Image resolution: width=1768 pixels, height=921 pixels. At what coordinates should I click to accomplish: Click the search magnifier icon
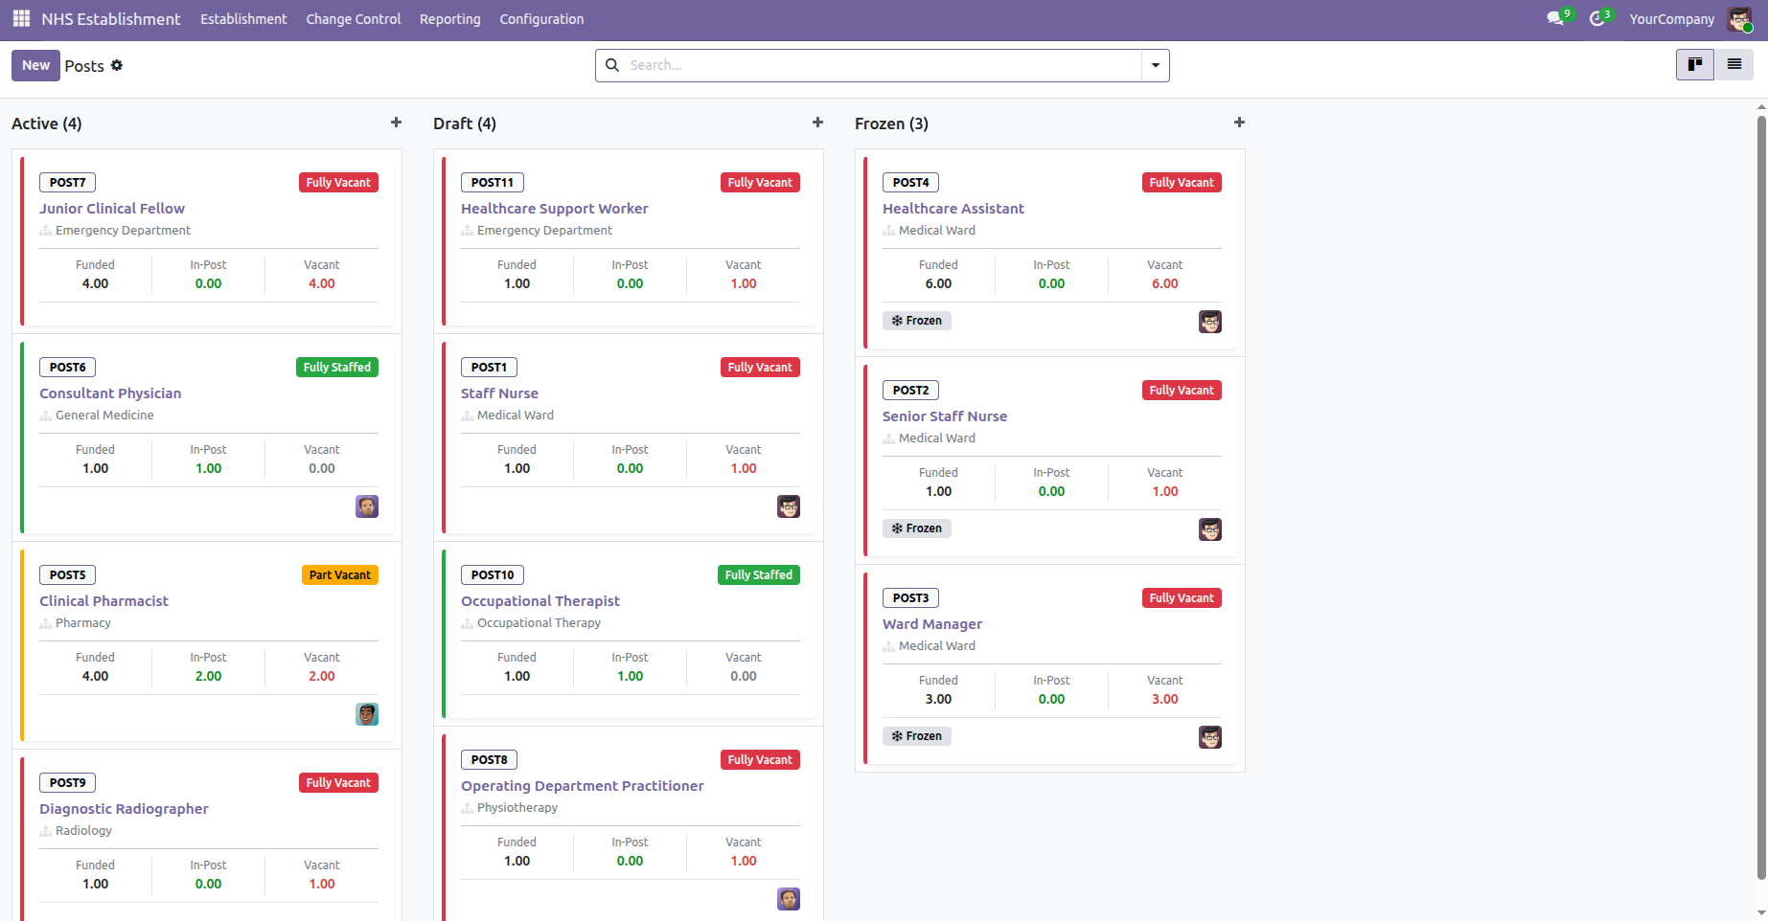pyautogui.click(x=612, y=65)
